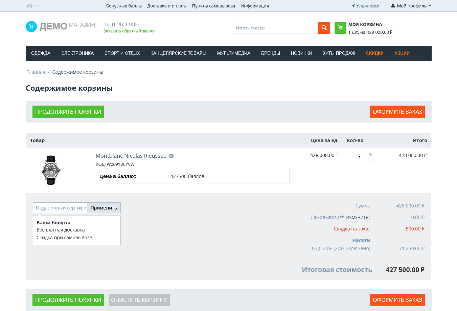Apply the gift certificate with Применить

[104, 208]
